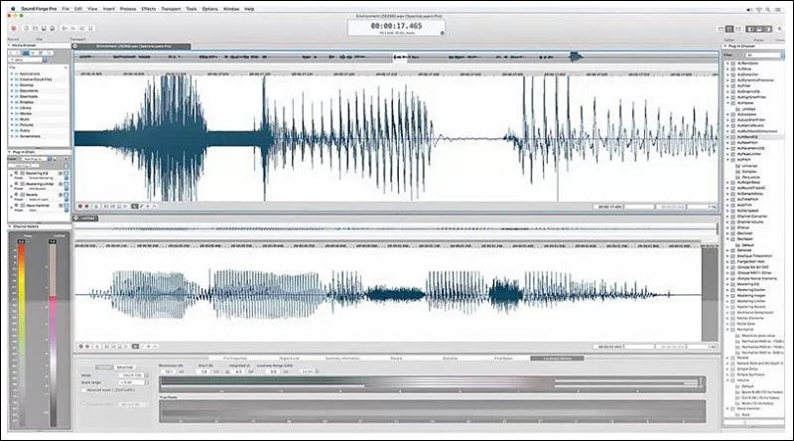Select AUNBandEQ in the Plug-In Chooser
The image size is (794, 441).
point(747,137)
